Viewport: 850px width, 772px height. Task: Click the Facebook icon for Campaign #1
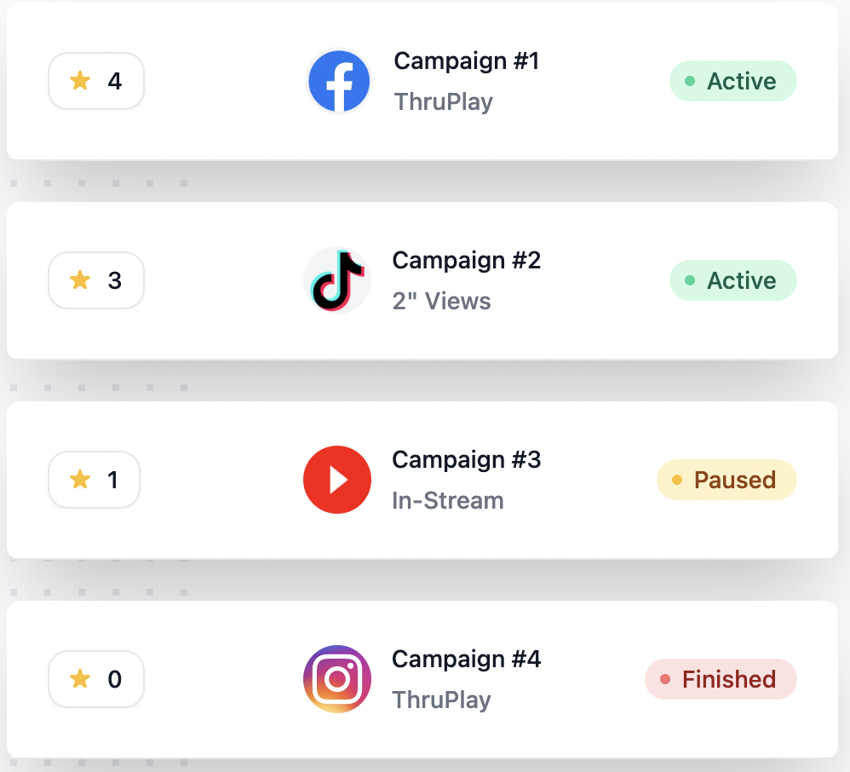(x=338, y=82)
